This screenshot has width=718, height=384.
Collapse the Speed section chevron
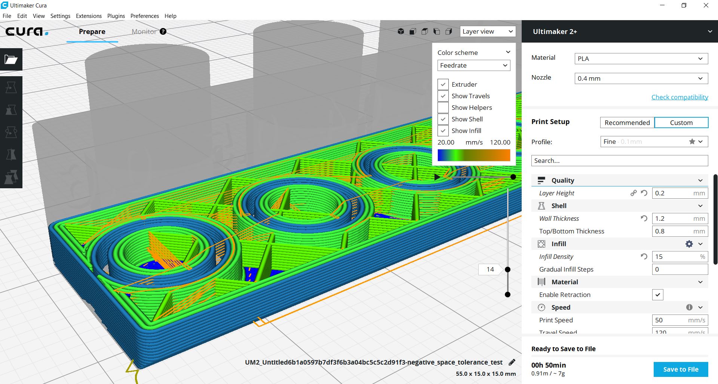click(700, 307)
